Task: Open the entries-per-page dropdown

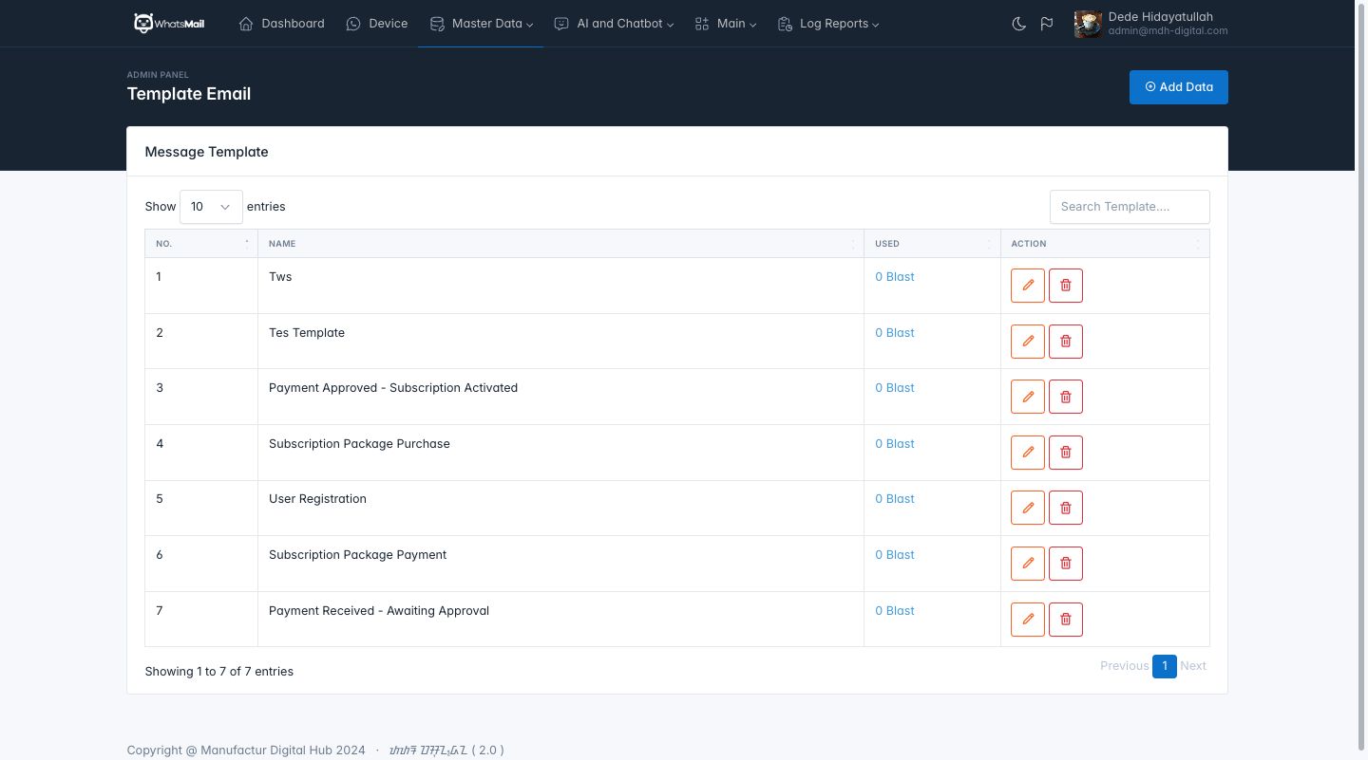Action: click(211, 207)
